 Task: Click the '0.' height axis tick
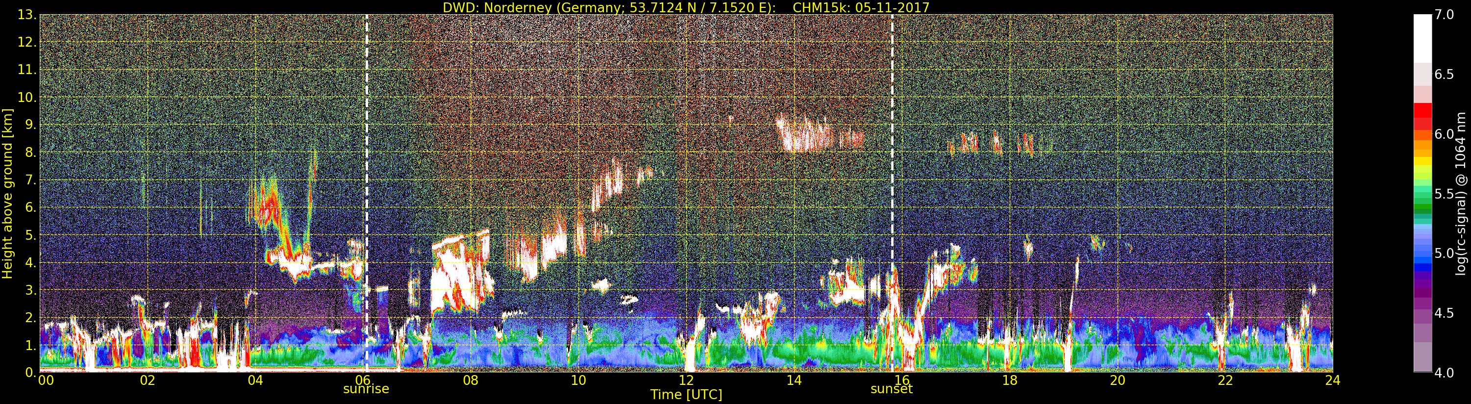pos(30,373)
